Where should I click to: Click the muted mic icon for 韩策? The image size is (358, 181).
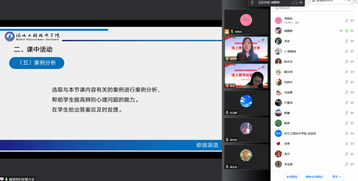pos(347,123)
